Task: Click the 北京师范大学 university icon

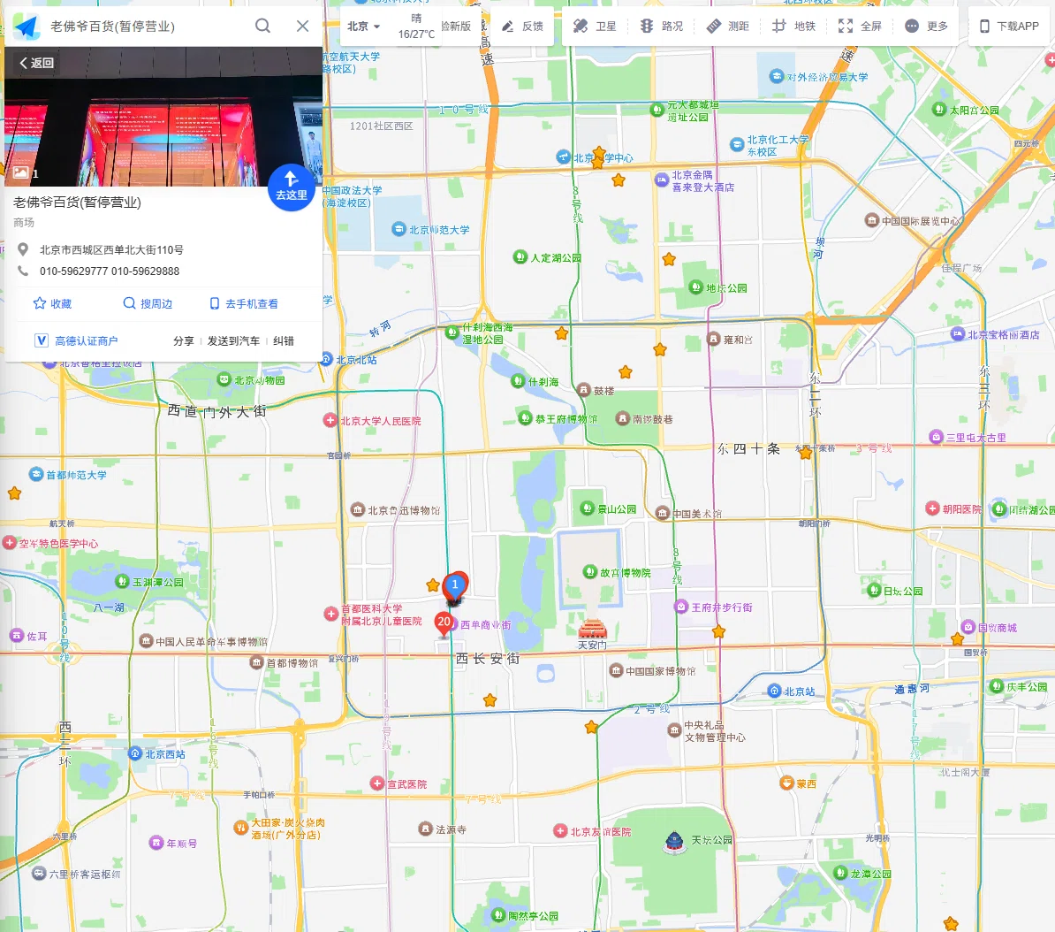Action: click(x=399, y=229)
